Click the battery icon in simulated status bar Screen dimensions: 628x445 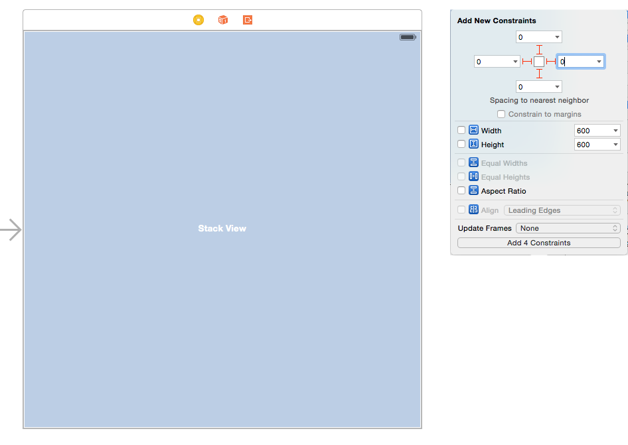(x=407, y=37)
